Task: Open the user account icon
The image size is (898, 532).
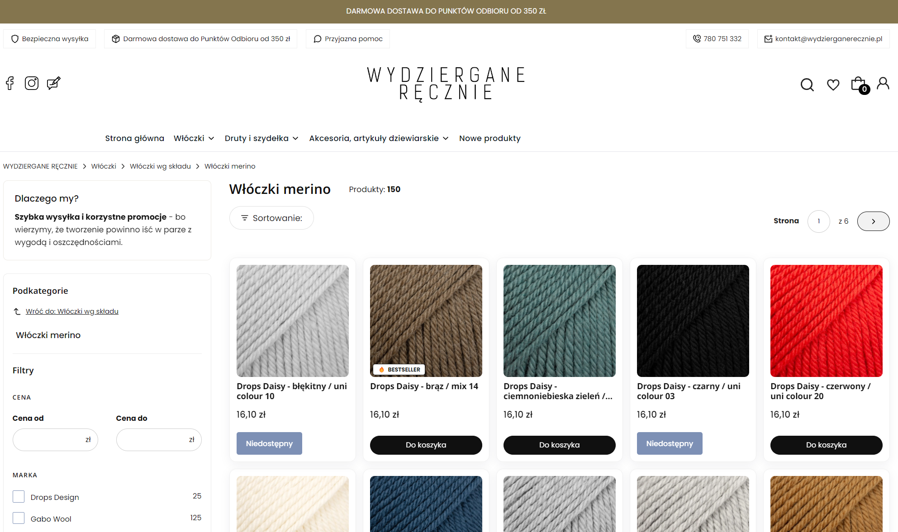Action: (883, 84)
